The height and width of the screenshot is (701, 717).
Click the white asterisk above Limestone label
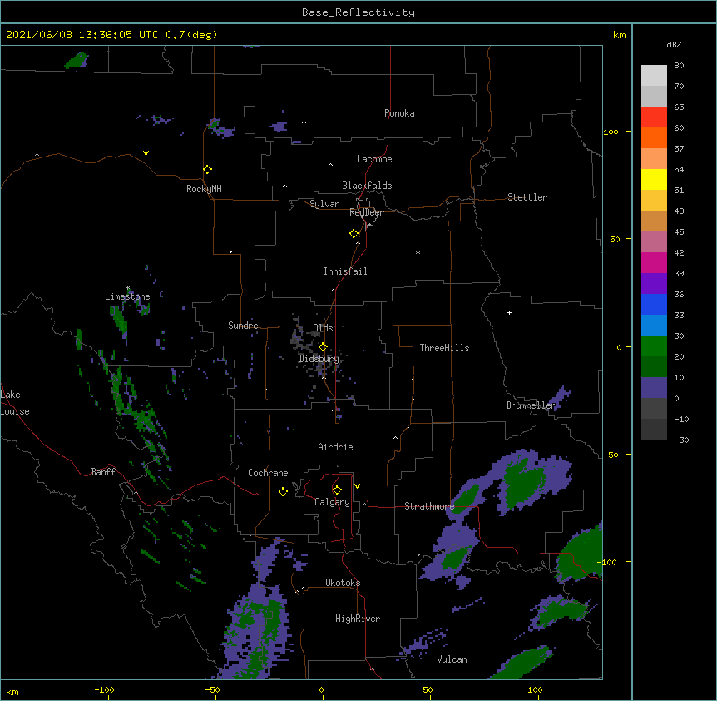coord(127,288)
